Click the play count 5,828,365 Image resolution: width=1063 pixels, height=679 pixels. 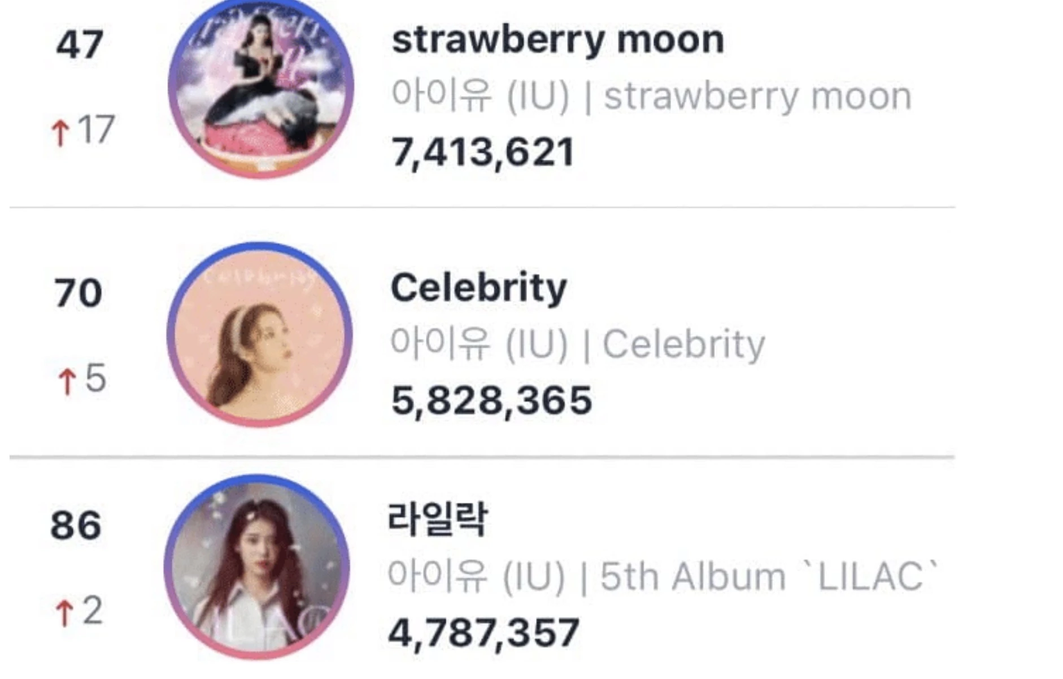(x=491, y=401)
